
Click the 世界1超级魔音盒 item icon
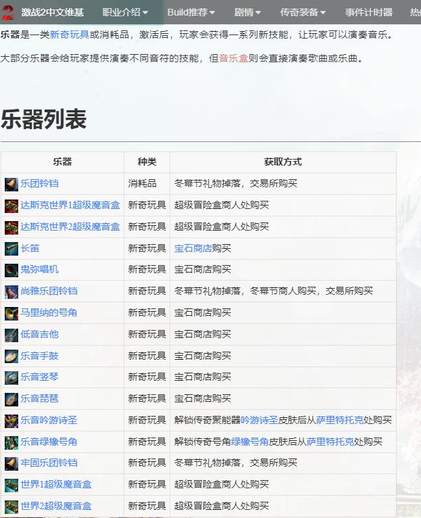coord(11,485)
